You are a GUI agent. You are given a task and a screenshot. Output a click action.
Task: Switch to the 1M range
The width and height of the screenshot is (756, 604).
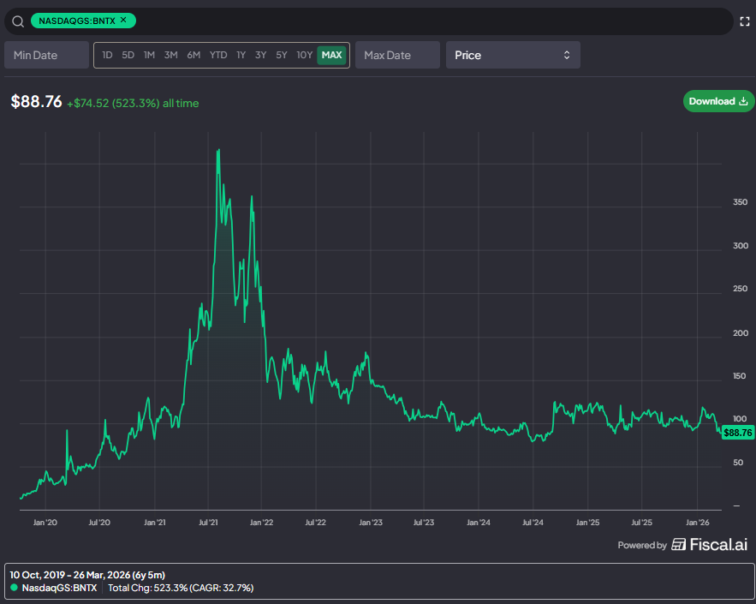[149, 55]
